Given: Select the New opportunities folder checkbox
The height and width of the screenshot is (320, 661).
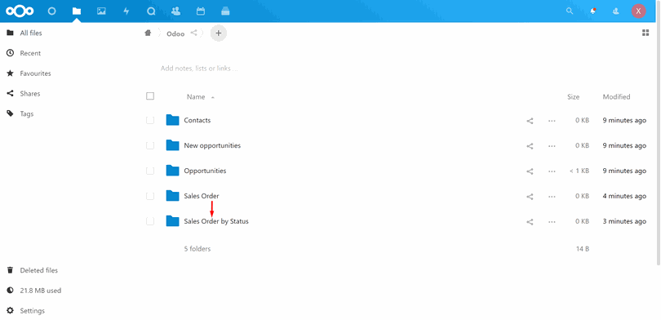Looking at the screenshot, I should pos(150,146).
